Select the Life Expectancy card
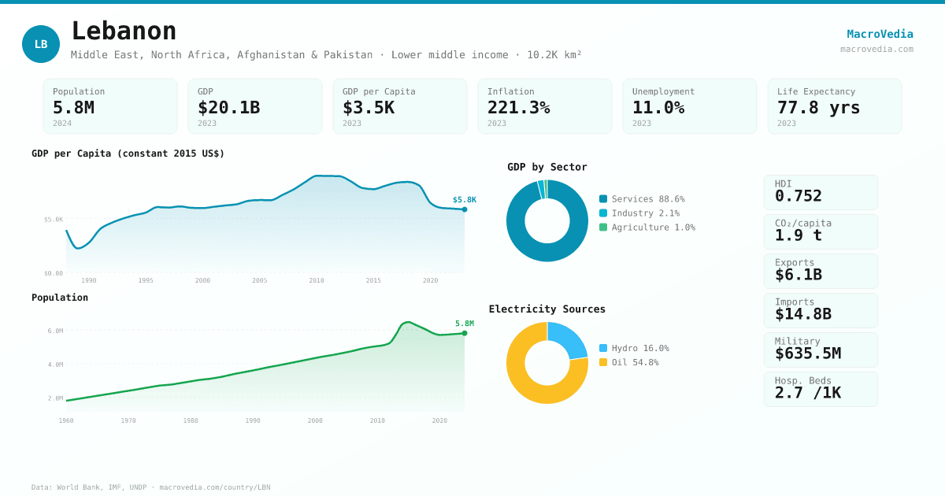The width and height of the screenshot is (945, 496). (x=835, y=106)
